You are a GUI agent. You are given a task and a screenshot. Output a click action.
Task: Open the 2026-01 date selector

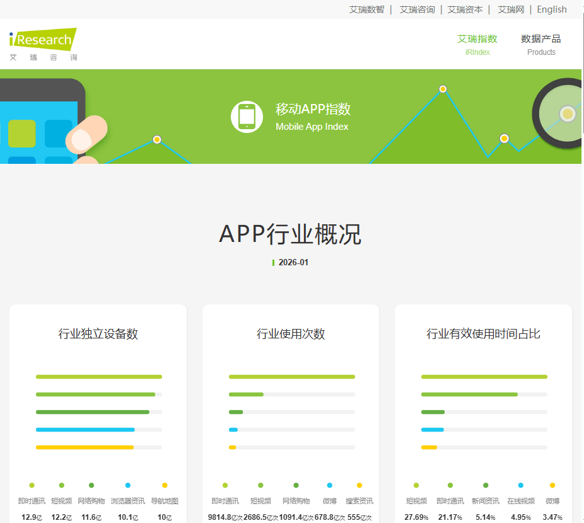coord(292,262)
